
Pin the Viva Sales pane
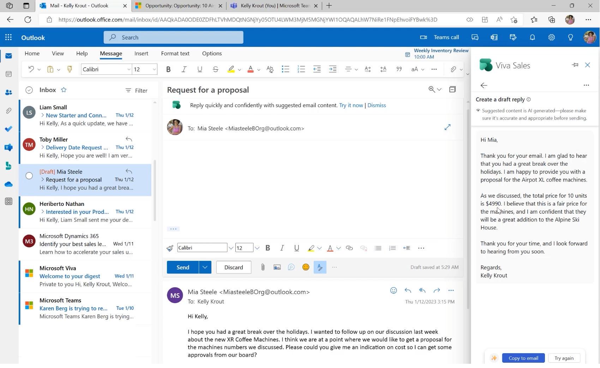point(575,65)
